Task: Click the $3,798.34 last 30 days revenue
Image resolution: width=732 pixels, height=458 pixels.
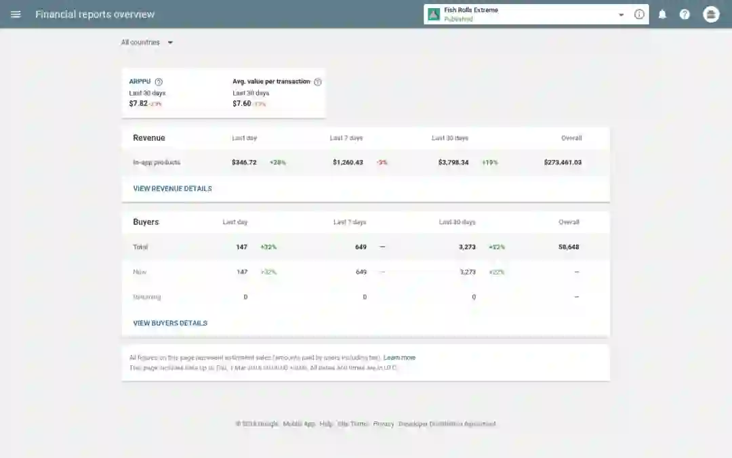Action: coord(453,163)
